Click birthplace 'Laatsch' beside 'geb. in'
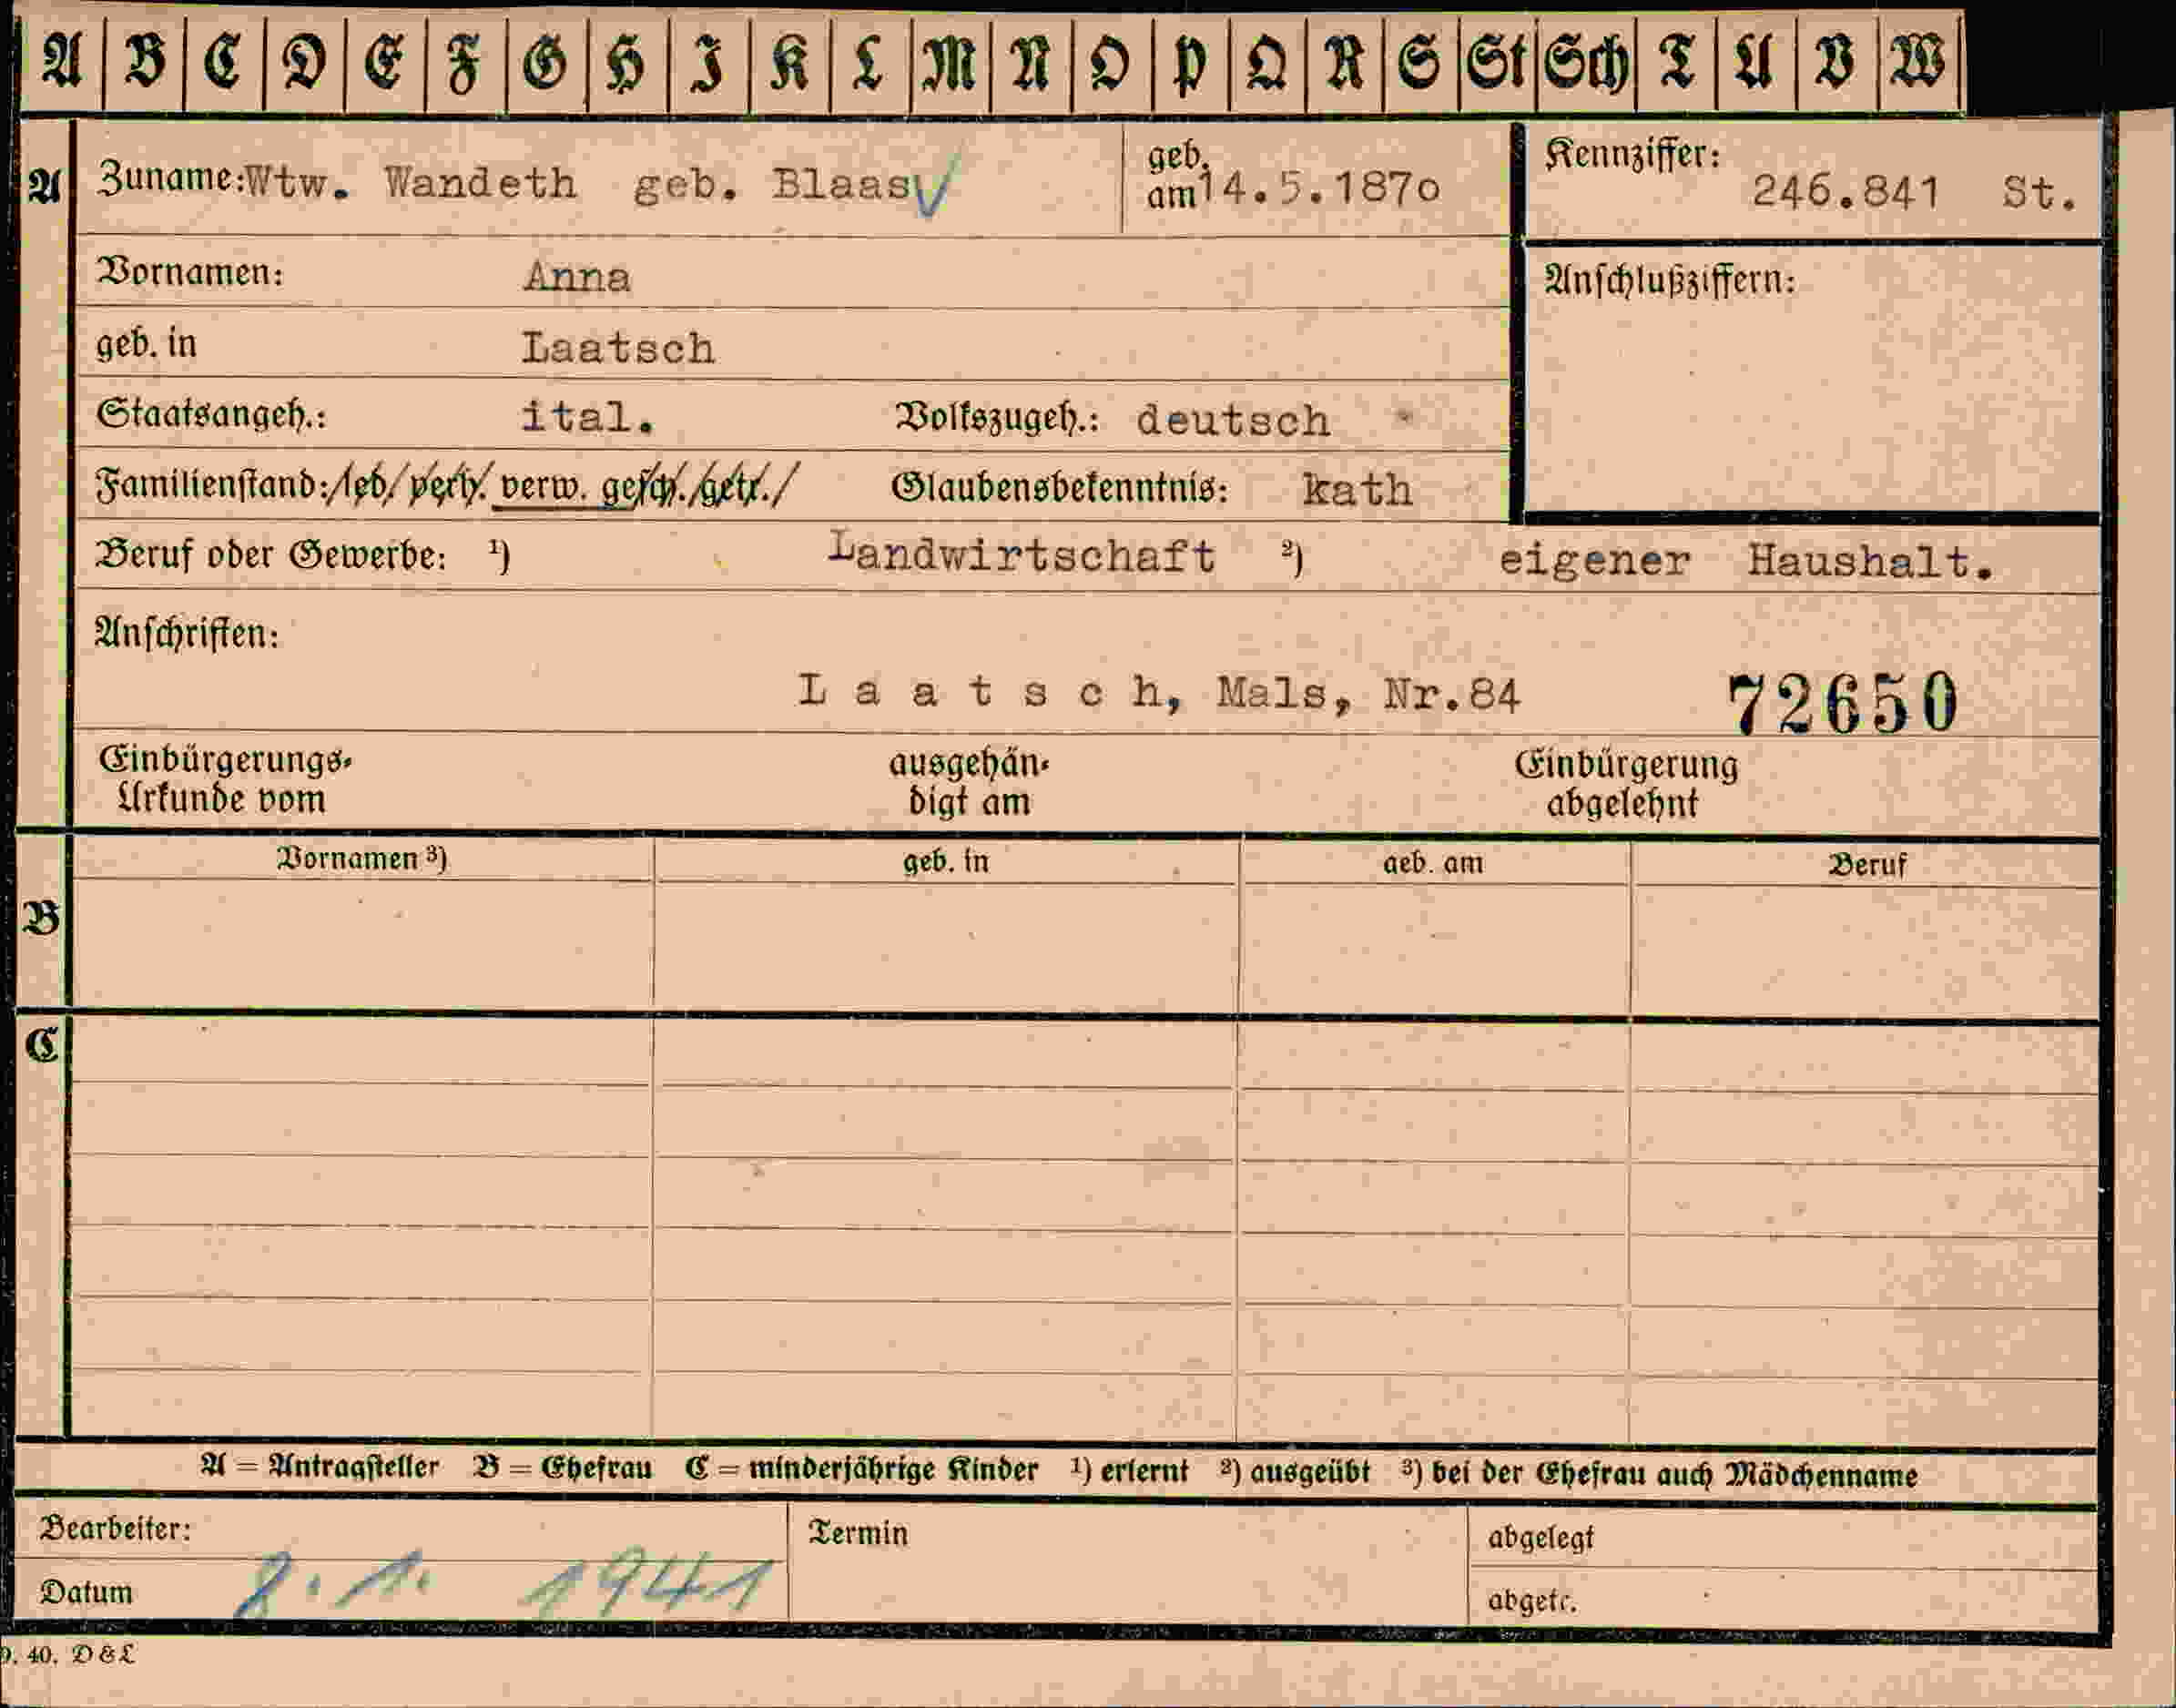The image size is (2176, 1708). click(x=618, y=348)
